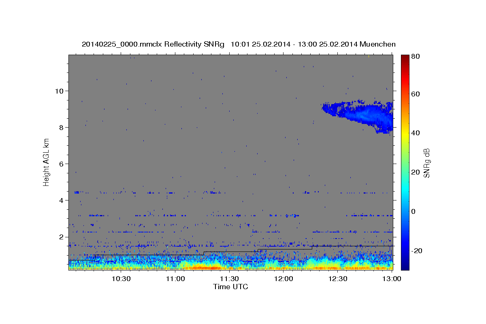Screen dimensions: 486x324
Task: Click the height tick label 6
Action: (62, 164)
